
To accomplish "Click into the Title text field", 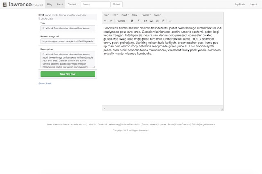I will [68, 28].
